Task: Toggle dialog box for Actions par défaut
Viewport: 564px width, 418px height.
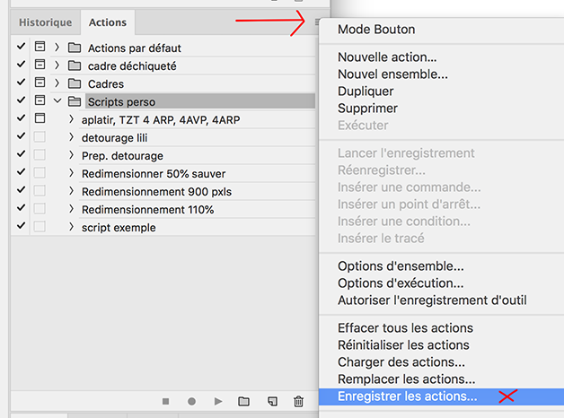Action: click(40, 47)
